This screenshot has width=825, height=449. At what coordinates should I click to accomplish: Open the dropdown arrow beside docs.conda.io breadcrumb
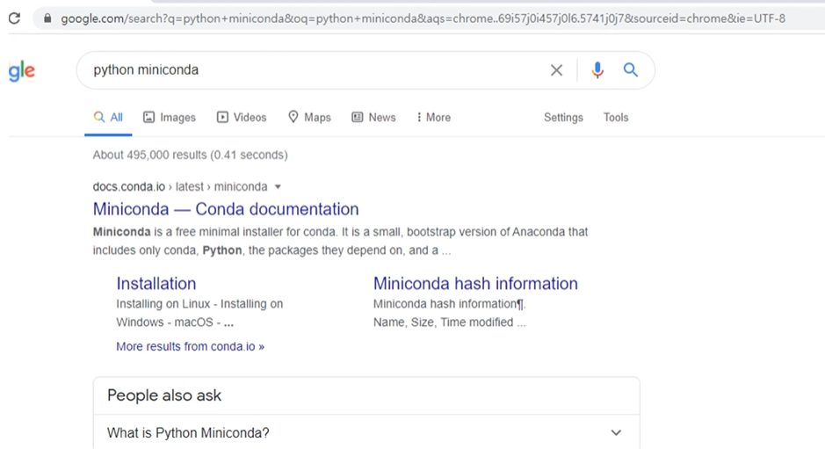coord(278,187)
